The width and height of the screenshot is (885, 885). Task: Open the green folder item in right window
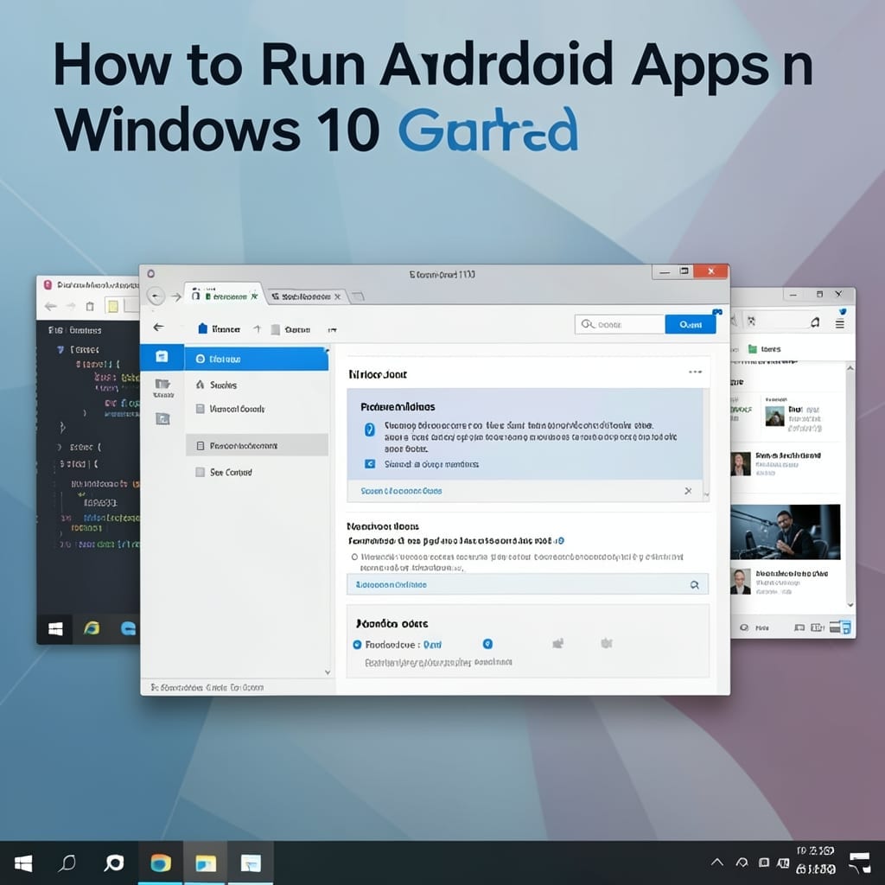tap(765, 349)
